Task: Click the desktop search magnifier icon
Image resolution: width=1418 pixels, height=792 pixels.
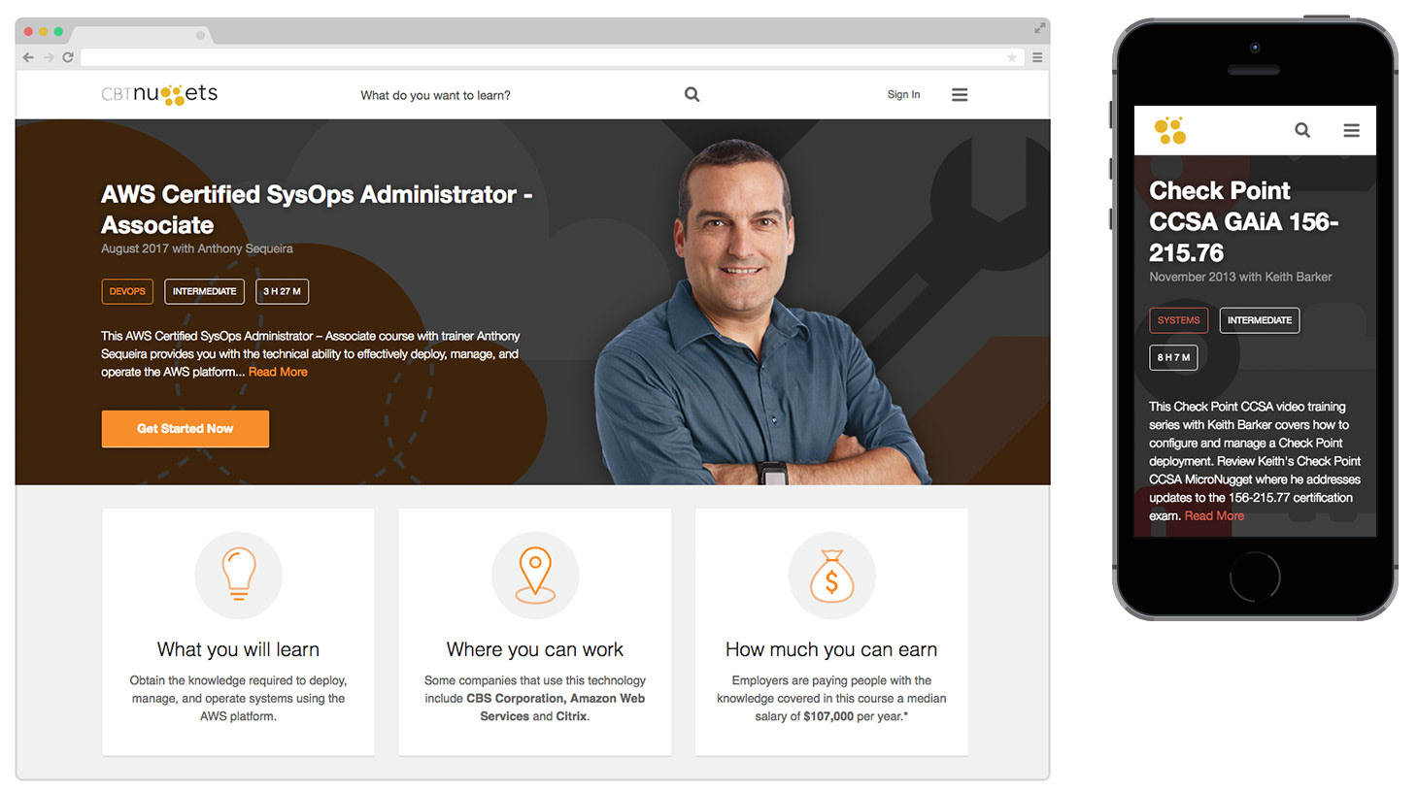Action: pyautogui.click(x=692, y=94)
